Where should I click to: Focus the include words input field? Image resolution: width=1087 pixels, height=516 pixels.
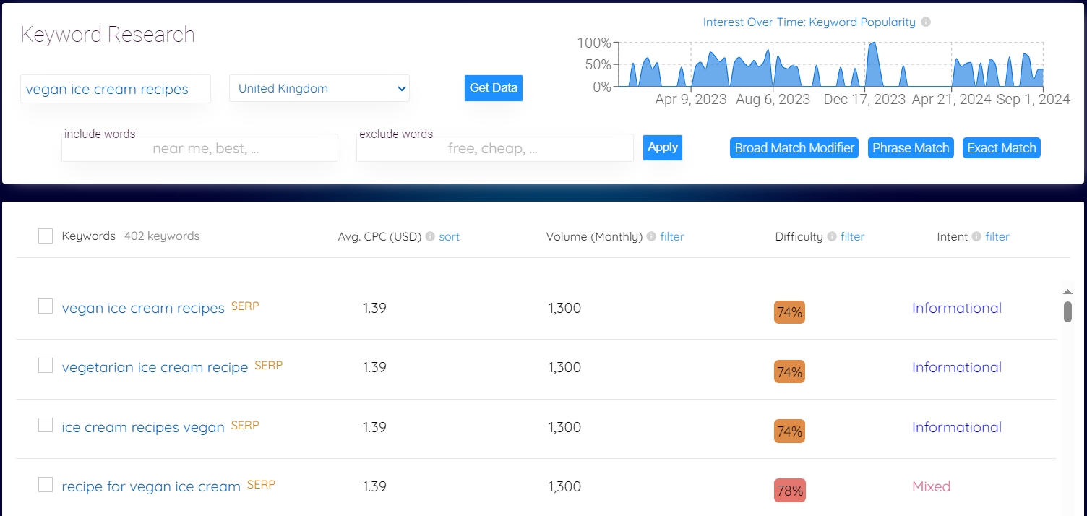[200, 149]
